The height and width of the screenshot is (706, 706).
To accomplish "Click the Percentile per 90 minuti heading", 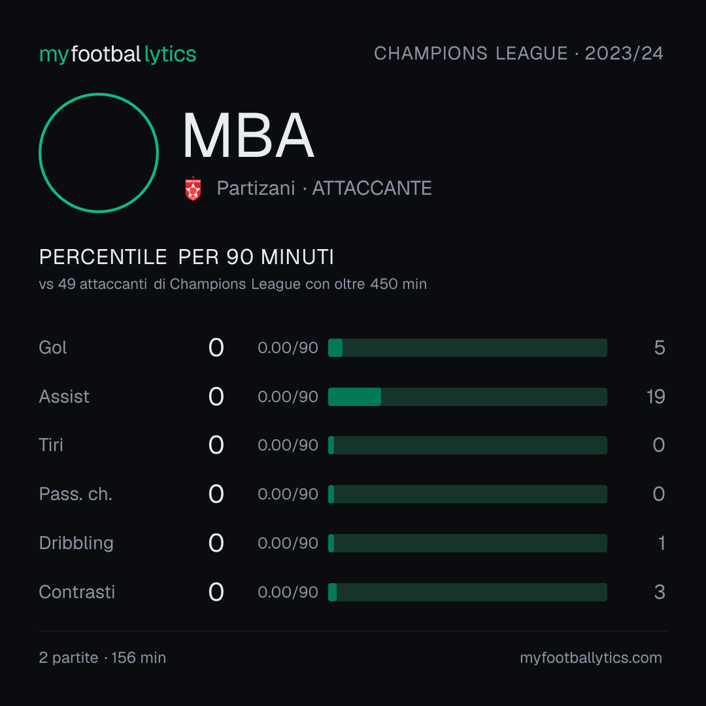I will tap(186, 257).
